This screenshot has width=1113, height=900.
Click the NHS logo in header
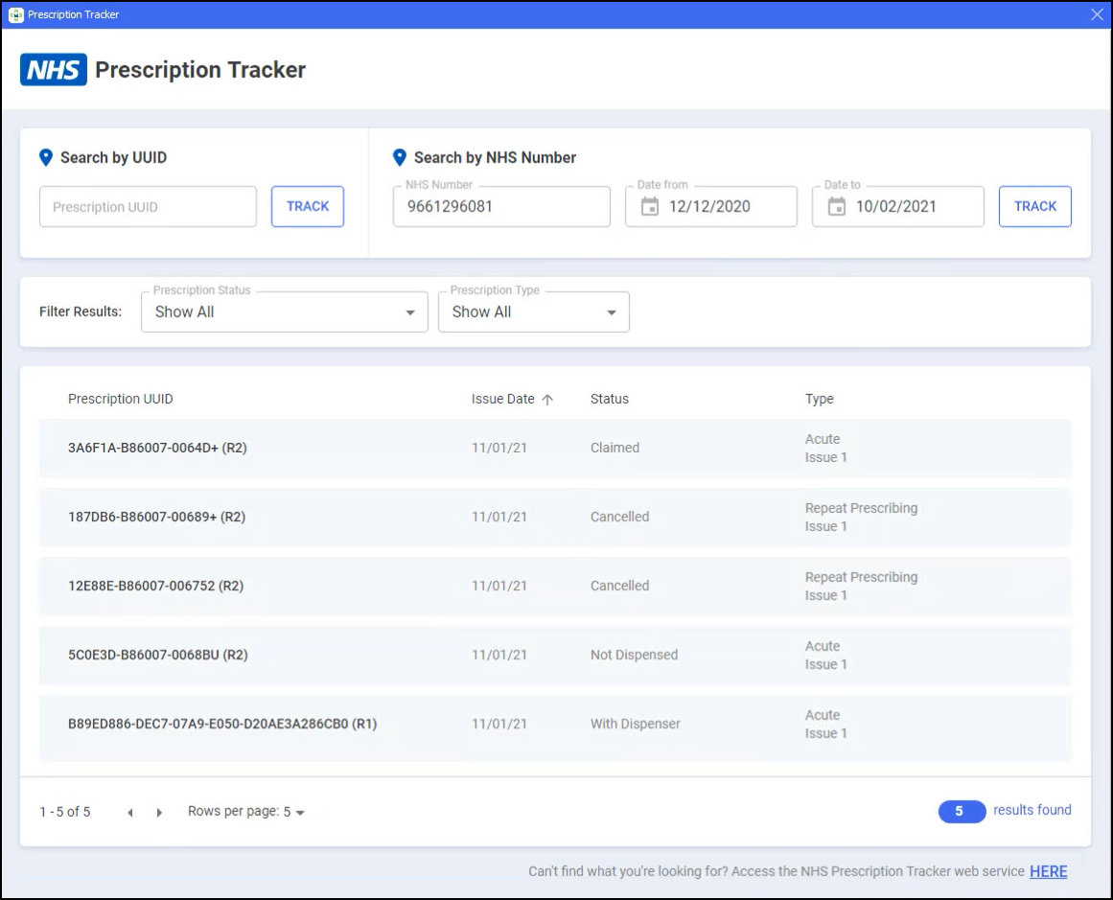54,70
